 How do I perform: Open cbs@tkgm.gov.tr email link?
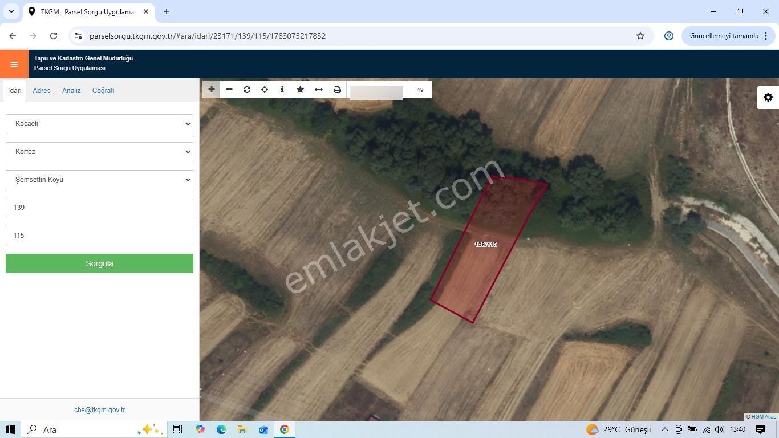(x=100, y=410)
